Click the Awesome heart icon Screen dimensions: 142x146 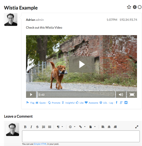pyautogui.click(x=86, y=102)
